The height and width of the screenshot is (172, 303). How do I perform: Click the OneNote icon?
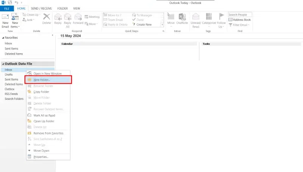pyautogui.click(x=182, y=17)
